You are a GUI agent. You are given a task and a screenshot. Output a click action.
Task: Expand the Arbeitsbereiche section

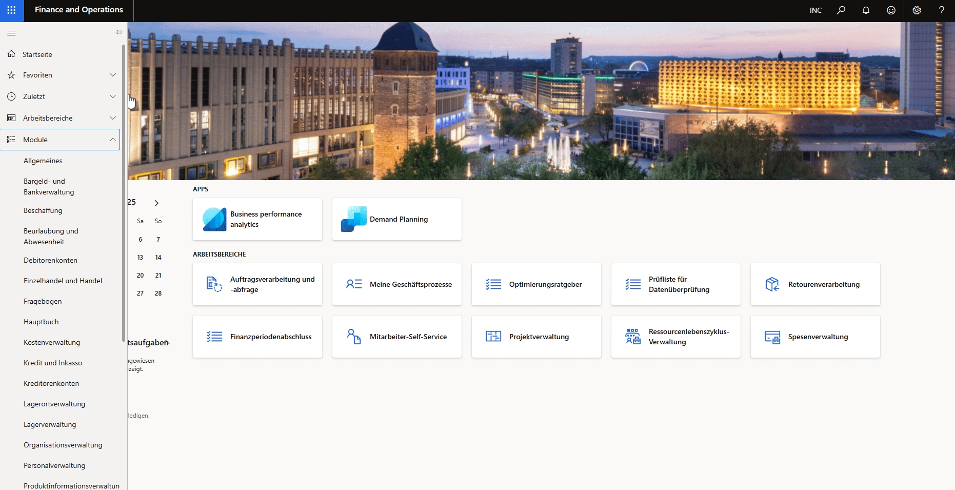tap(112, 118)
